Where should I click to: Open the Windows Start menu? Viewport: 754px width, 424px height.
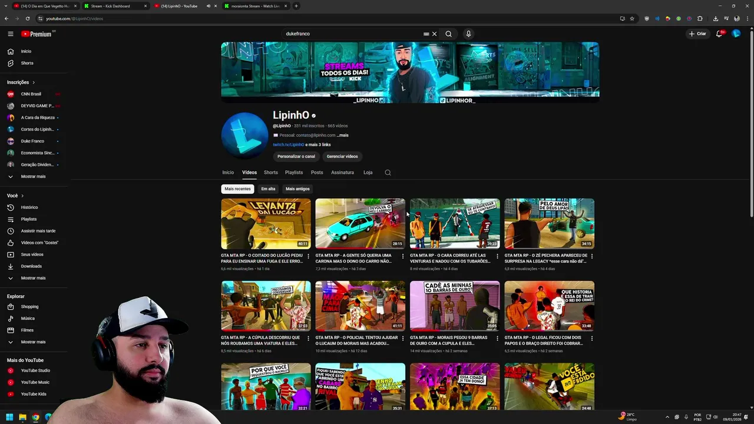[9, 418]
